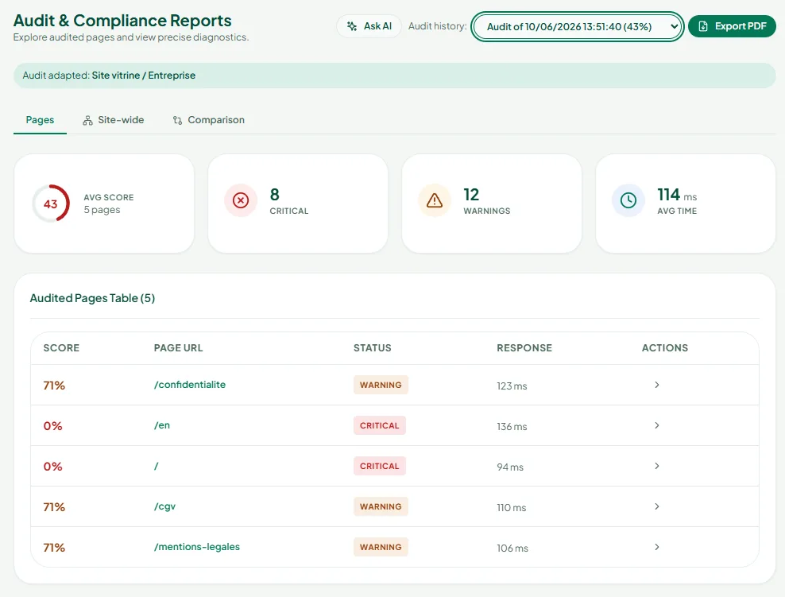Expand the /cgv row chevron
Viewport: 785px width, 597px height.
tap(657, 506)
